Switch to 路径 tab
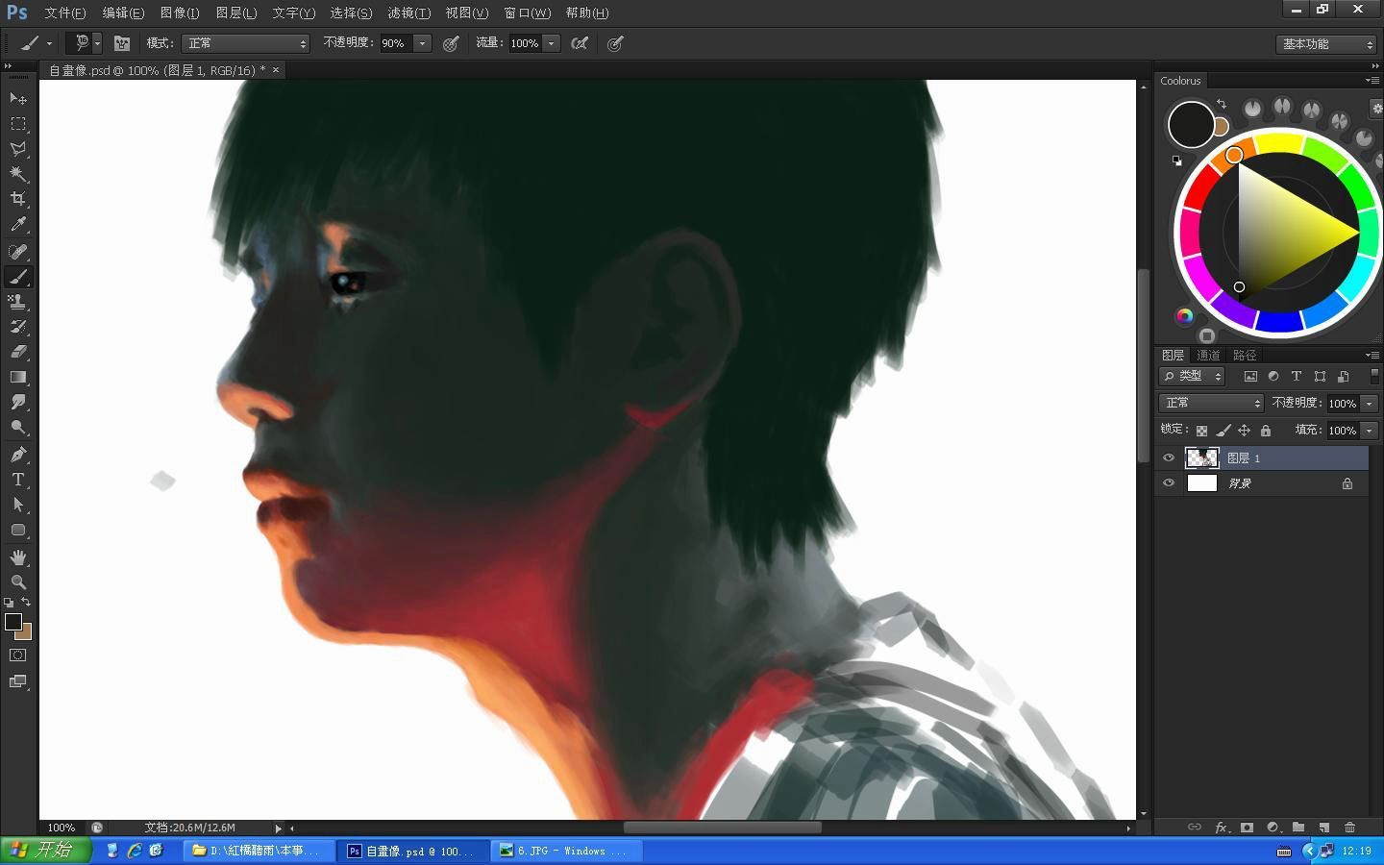Image resolution: width=1384 pixels, height=865 pixels. click(1245, 355)
